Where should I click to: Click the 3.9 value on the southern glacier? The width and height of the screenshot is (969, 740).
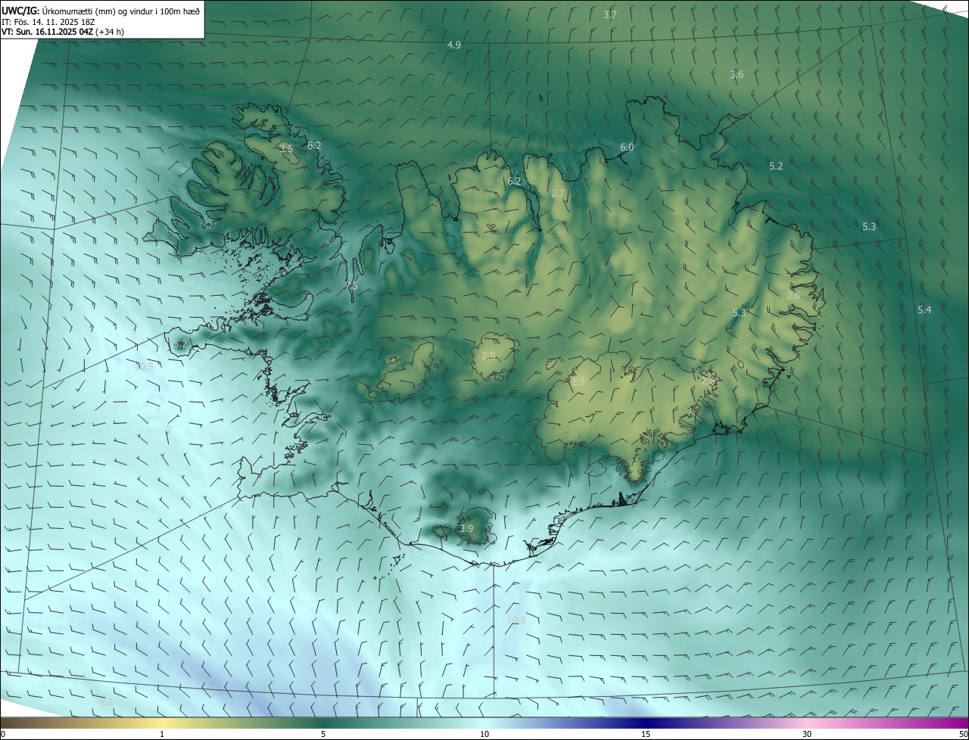tap(466, 528)
